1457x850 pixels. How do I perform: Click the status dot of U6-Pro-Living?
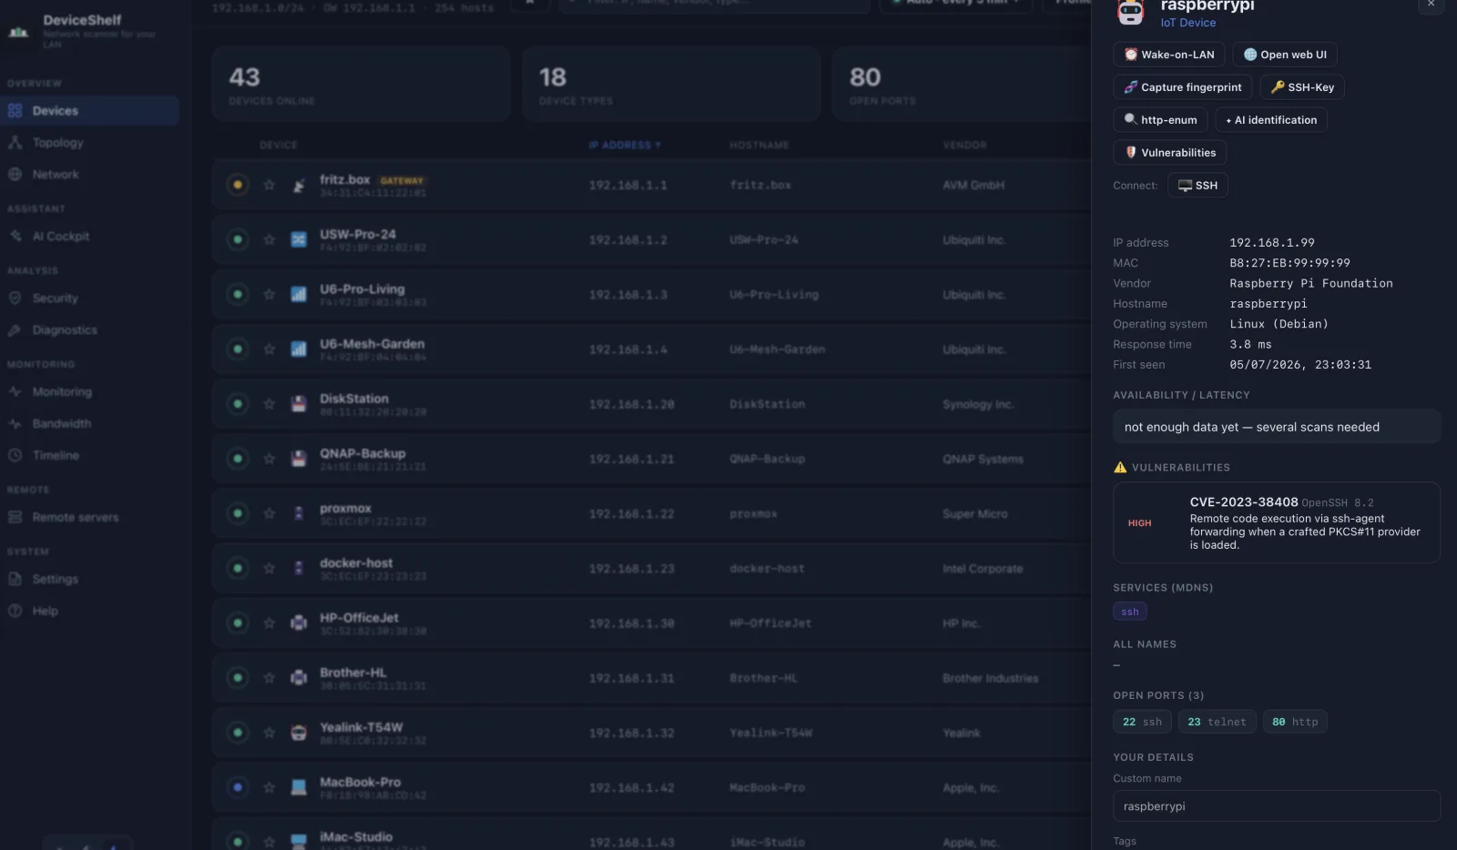[238, 295]
